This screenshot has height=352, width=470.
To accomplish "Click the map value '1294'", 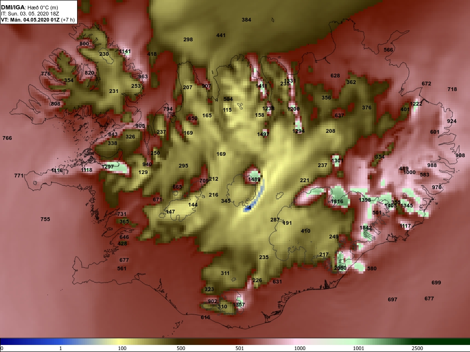I will coord(298,131).
